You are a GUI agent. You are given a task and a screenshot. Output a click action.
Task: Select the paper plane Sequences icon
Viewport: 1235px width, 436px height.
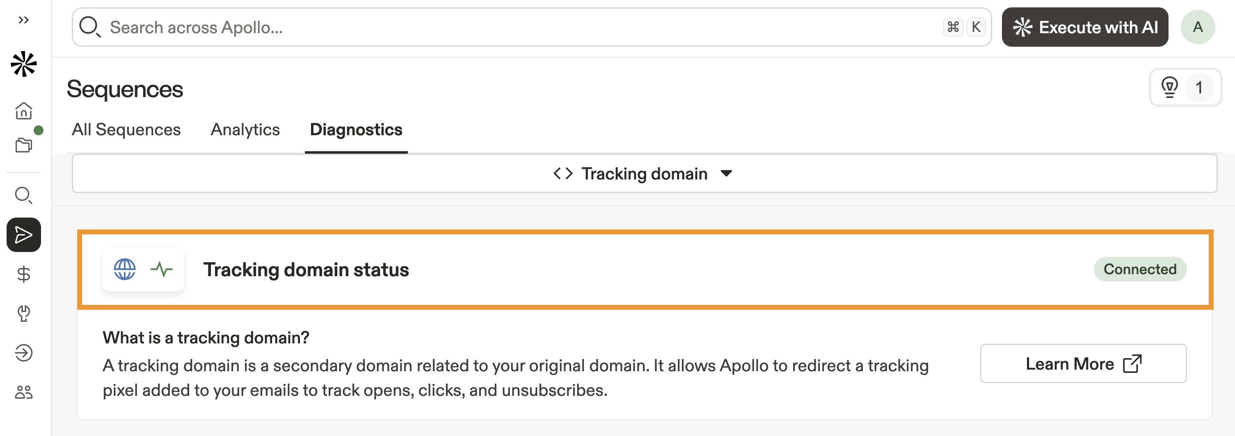tap(23, 234)
